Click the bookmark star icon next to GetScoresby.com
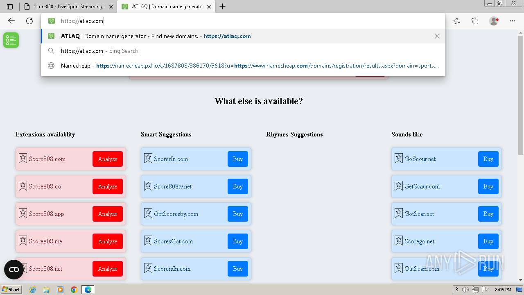Image resolution: width=524 pixels, height=295 pixels. click(x=148, y=213)
